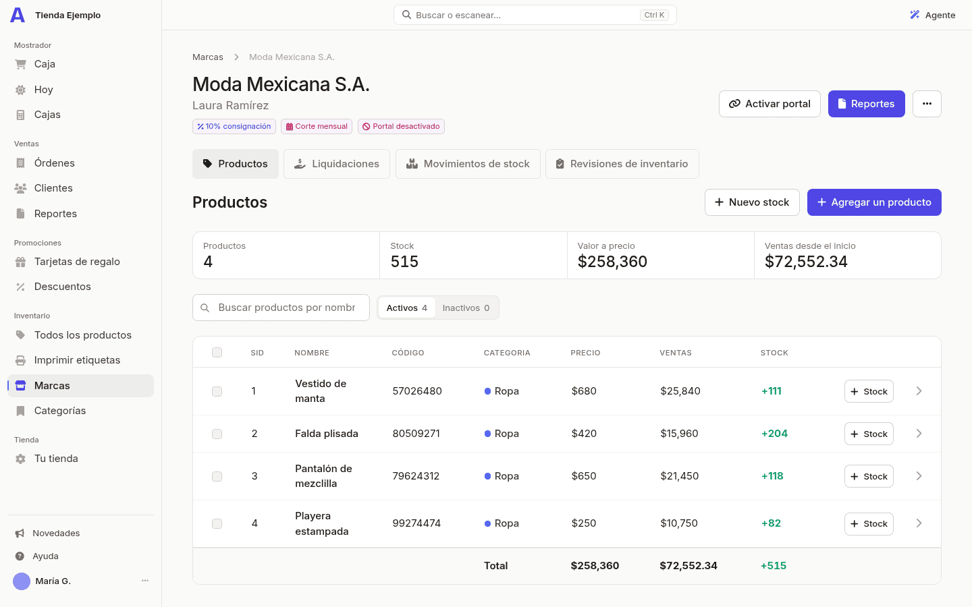Open Reportes in the Ventas sidebar section
The image size is (972, 607).
pos(80,214)
